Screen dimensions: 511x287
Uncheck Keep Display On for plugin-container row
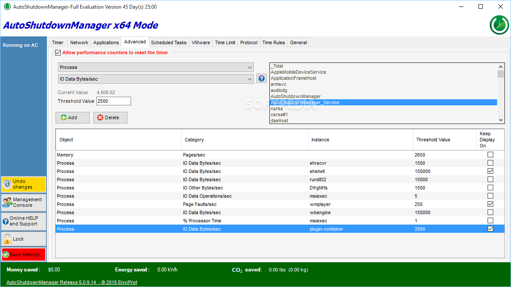(490, 228)
